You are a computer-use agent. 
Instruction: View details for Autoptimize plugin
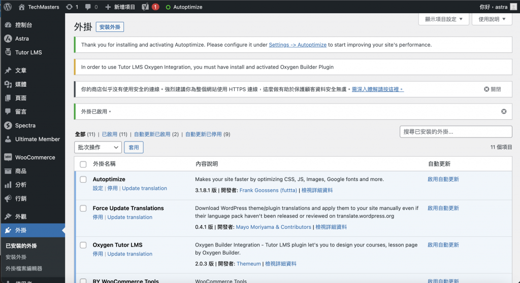click(317, 190)
